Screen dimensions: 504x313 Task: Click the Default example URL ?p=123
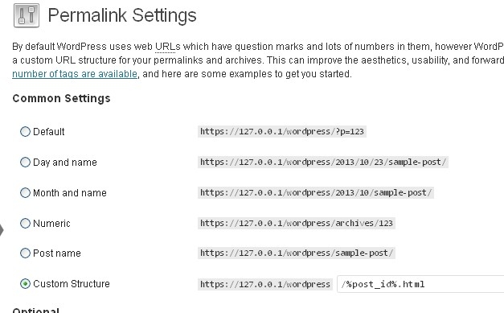pos(282,132)
